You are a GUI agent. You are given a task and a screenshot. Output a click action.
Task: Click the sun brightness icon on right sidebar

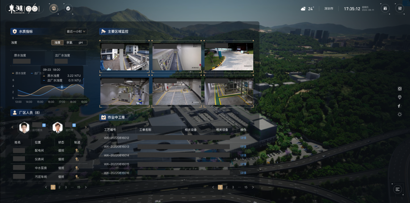(399, 114)
